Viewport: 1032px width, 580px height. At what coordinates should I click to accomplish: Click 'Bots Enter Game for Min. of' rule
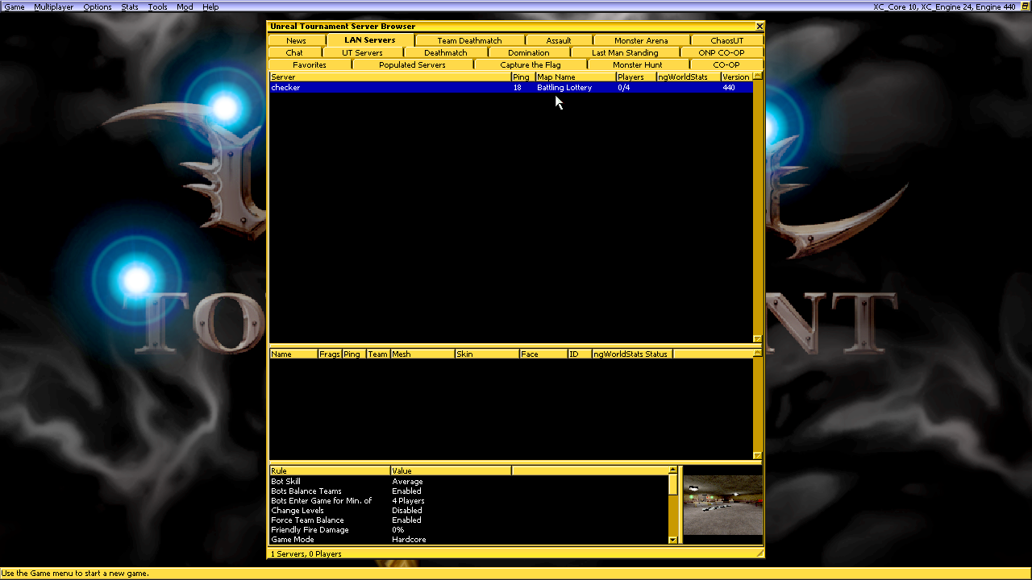pos(468,501)
